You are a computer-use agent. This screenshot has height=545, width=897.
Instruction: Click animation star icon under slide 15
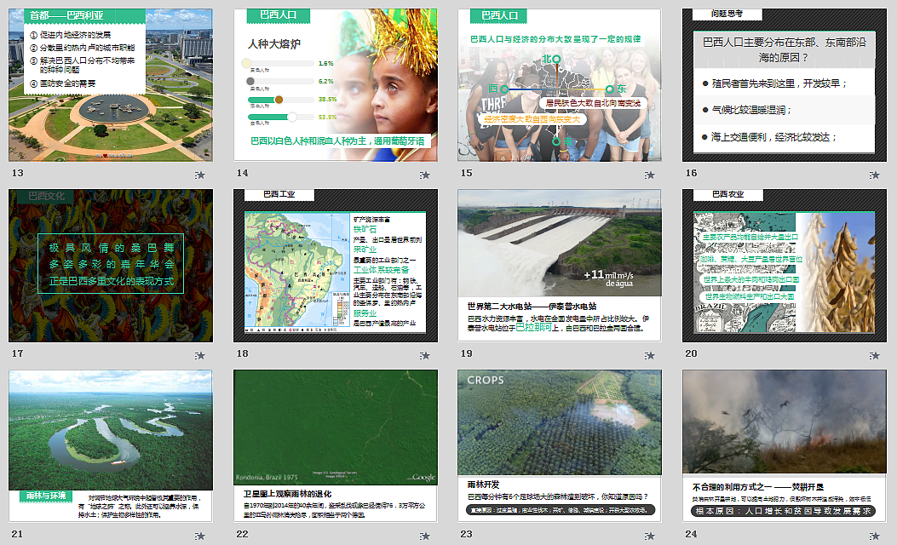[649, 175]
